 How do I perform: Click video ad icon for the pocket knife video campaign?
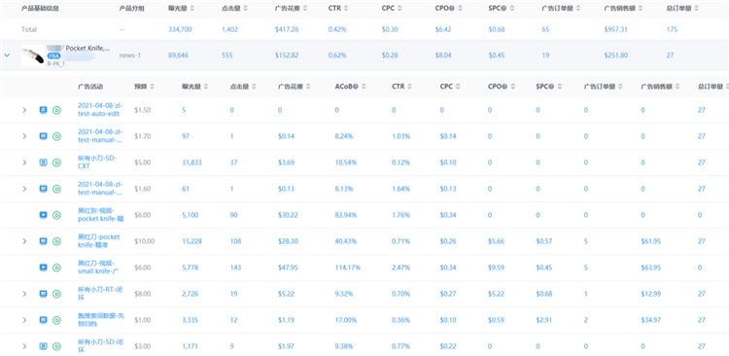43,215
